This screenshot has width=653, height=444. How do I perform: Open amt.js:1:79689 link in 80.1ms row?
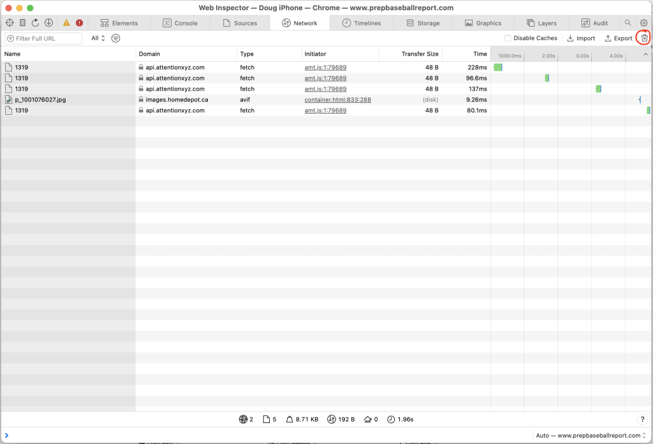coord(325,110)
